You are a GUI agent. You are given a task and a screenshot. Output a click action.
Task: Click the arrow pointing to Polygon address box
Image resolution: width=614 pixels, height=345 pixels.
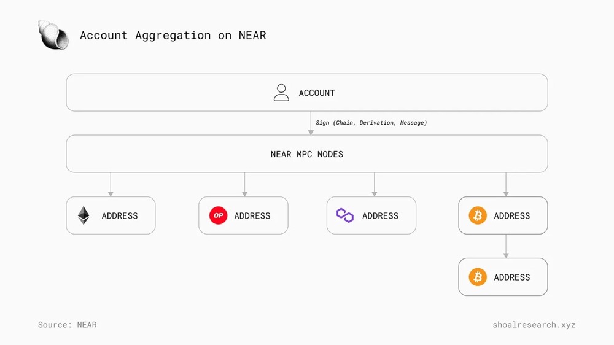(x=375, y=184)
